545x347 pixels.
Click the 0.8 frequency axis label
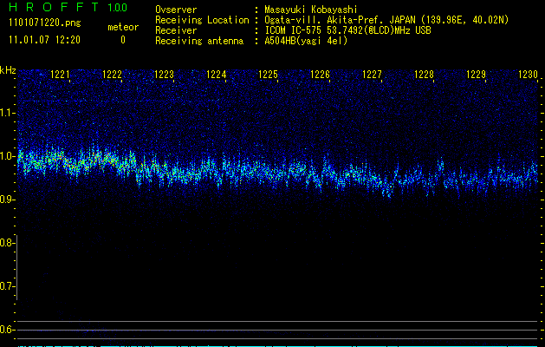coord(8,243)
